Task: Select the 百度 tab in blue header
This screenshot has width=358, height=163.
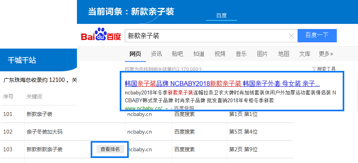Action: pos(221,16)
